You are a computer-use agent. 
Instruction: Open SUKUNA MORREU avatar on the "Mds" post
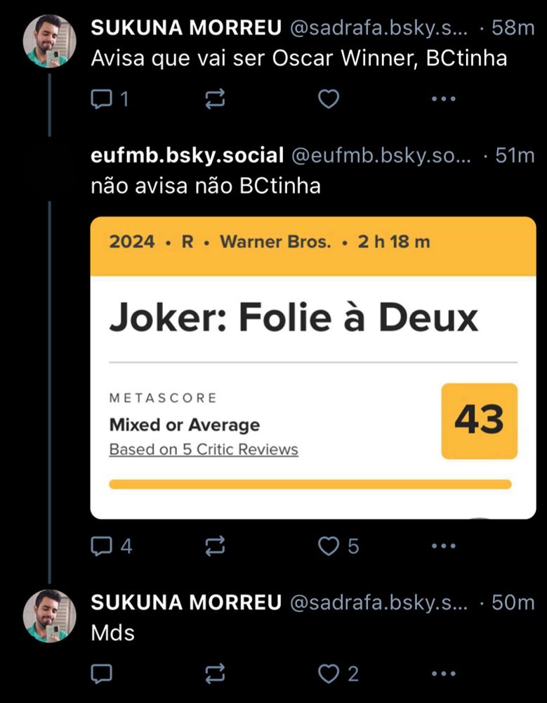[49, 615]
